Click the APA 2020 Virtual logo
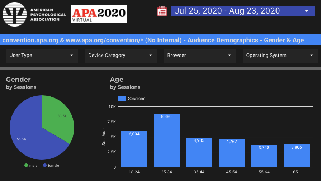The width and height of the screenshot is (321, 181). click(99, 14)
